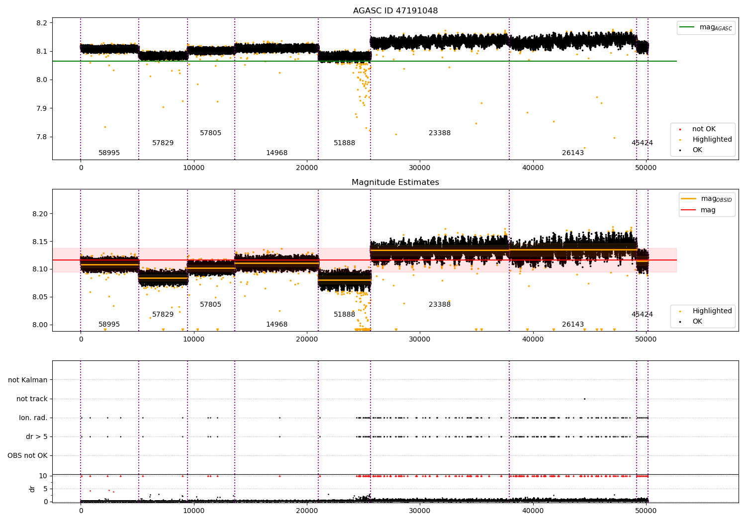This screenshot has height=522, width=746.
Task: Click obsid label '57805' in the AGASC ID plot
Action: tap(210, 133)
